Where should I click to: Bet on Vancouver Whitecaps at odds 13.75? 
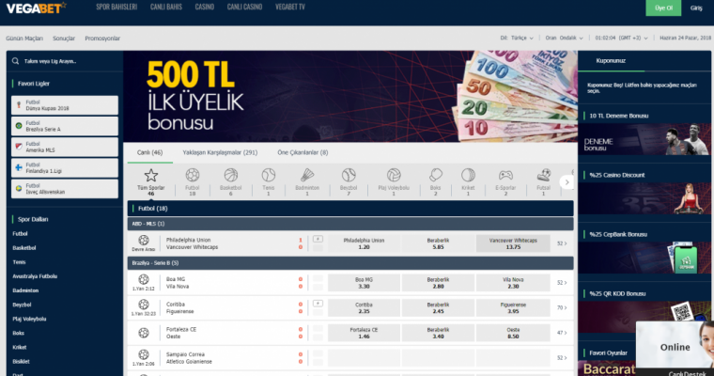point(513,243)
